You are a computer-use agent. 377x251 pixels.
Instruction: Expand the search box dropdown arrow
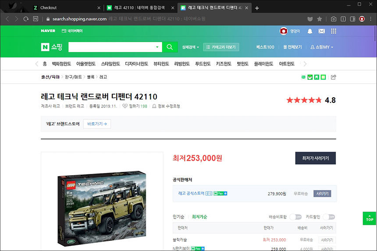click(157, 47)
